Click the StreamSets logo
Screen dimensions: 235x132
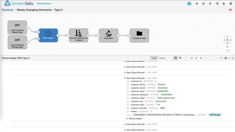pyautogui.click(x=19, y=3)
